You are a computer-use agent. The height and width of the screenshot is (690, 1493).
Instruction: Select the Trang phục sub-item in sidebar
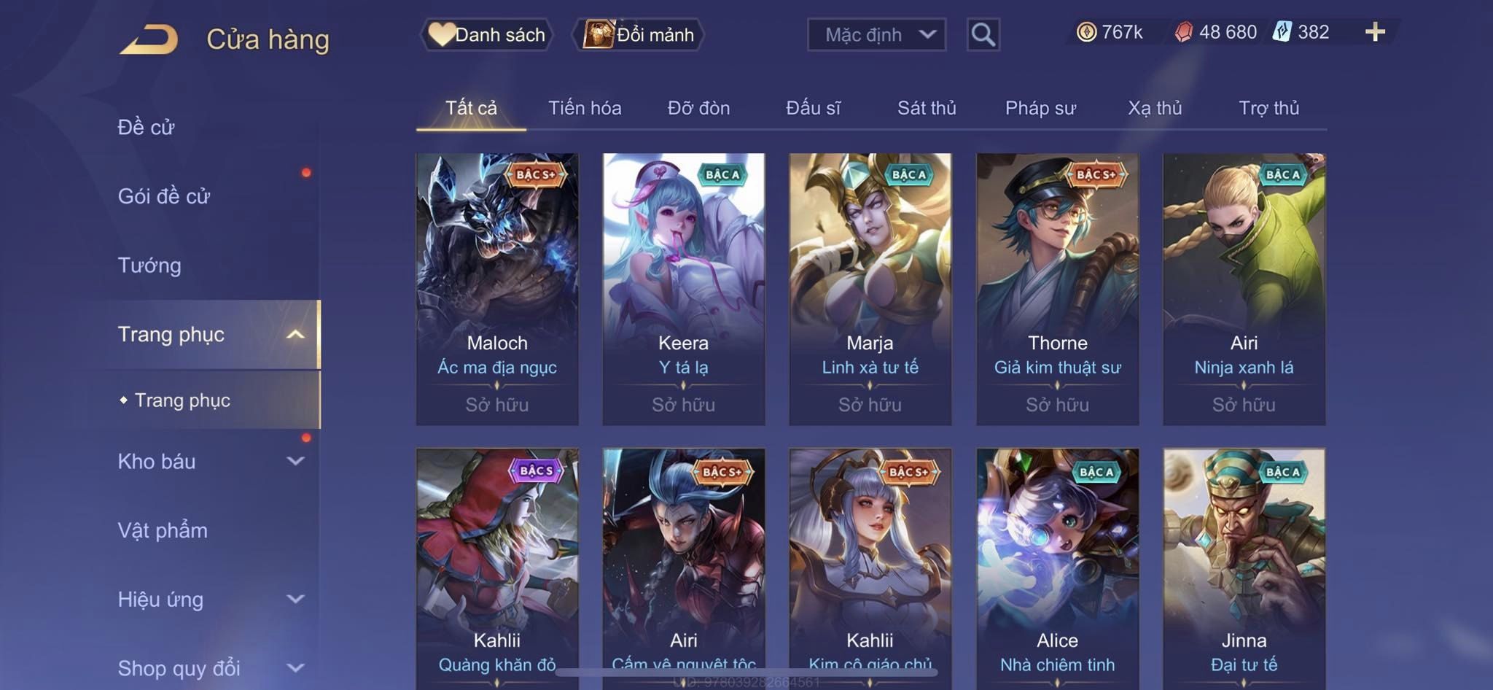(182, 400)
